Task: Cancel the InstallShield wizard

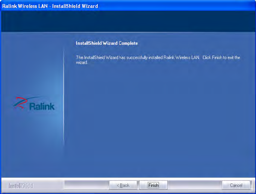Action: click(236, 185)
